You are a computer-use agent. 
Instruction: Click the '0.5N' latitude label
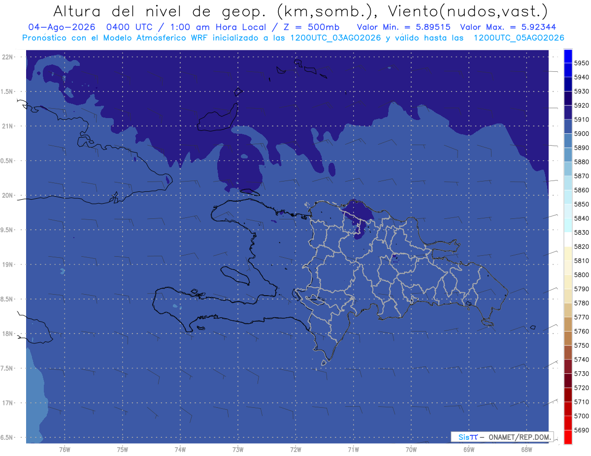tap(7, 161)
